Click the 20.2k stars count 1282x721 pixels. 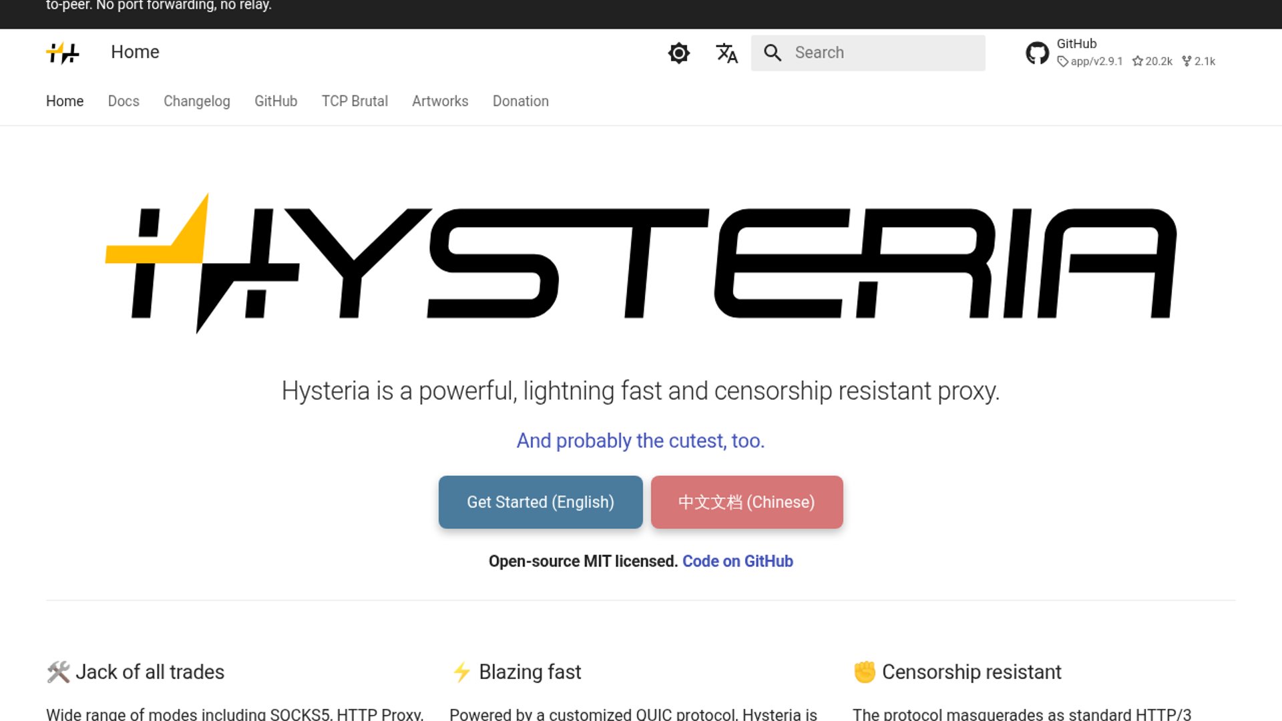1152,61
